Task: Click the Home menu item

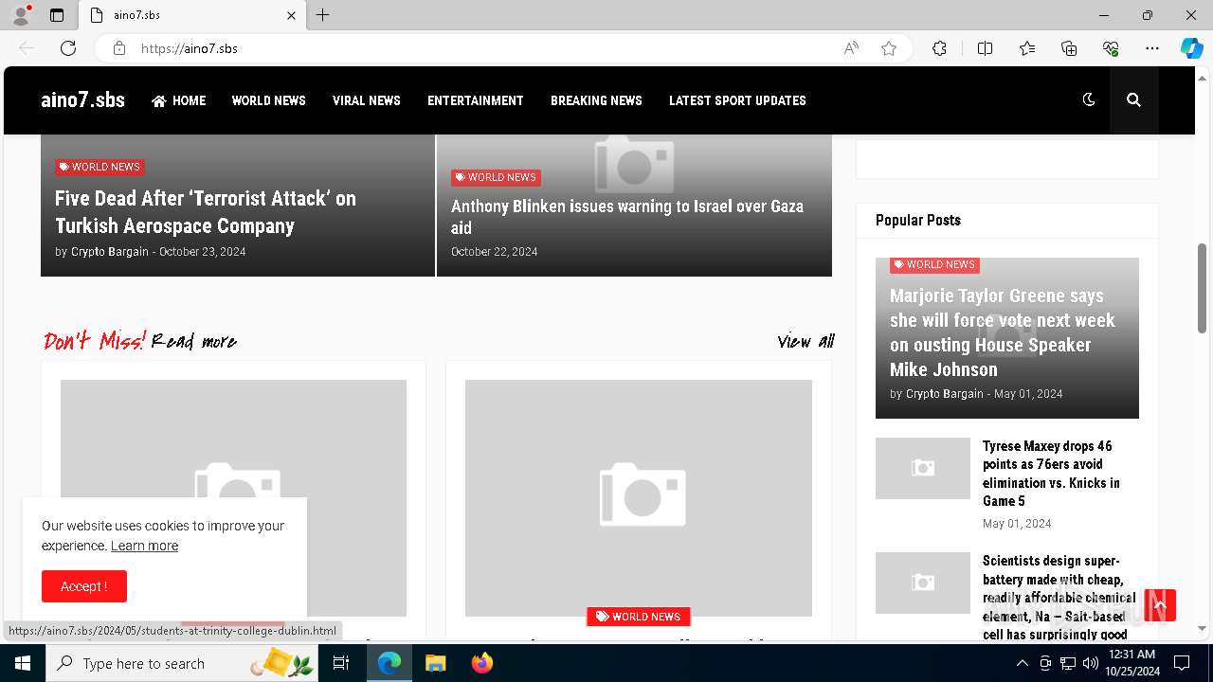Action: tap(179, 100)
